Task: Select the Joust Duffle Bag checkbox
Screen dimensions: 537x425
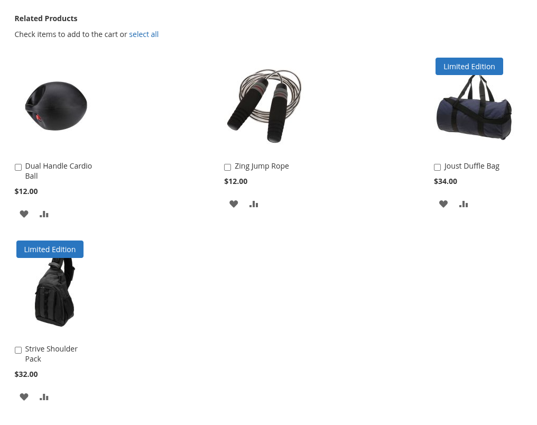Action: point(437,167)
